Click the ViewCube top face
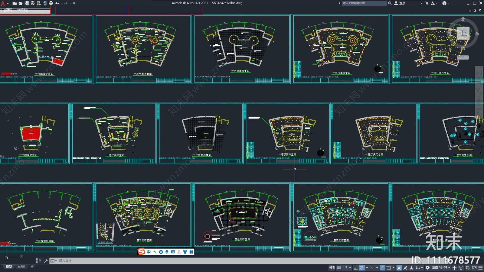 [x=463, y=33]
